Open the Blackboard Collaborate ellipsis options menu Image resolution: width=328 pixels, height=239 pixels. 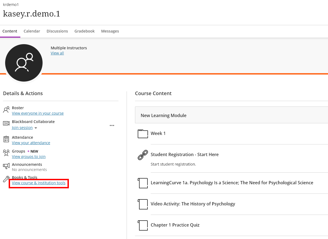click(x=112, y=125)
